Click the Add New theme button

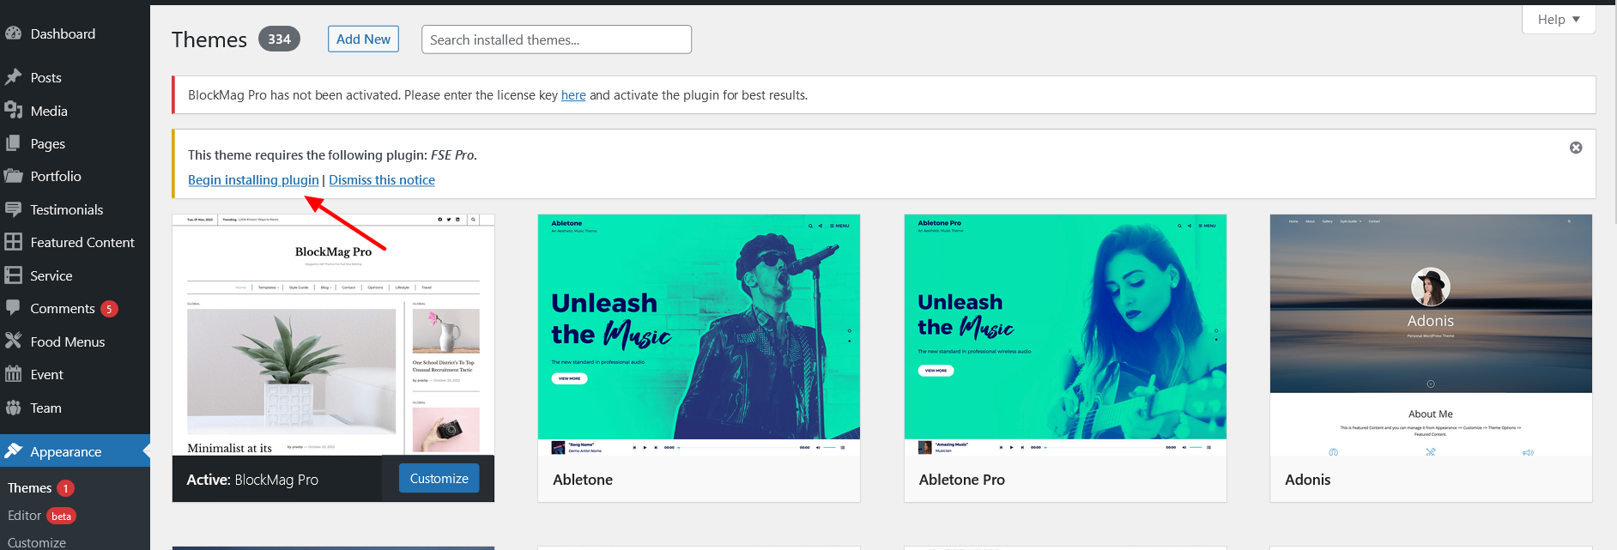coord(363,39)
